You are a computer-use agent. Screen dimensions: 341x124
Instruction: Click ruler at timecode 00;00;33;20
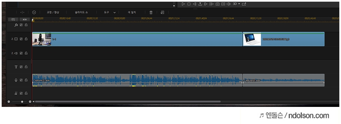[x=92, y=18]
